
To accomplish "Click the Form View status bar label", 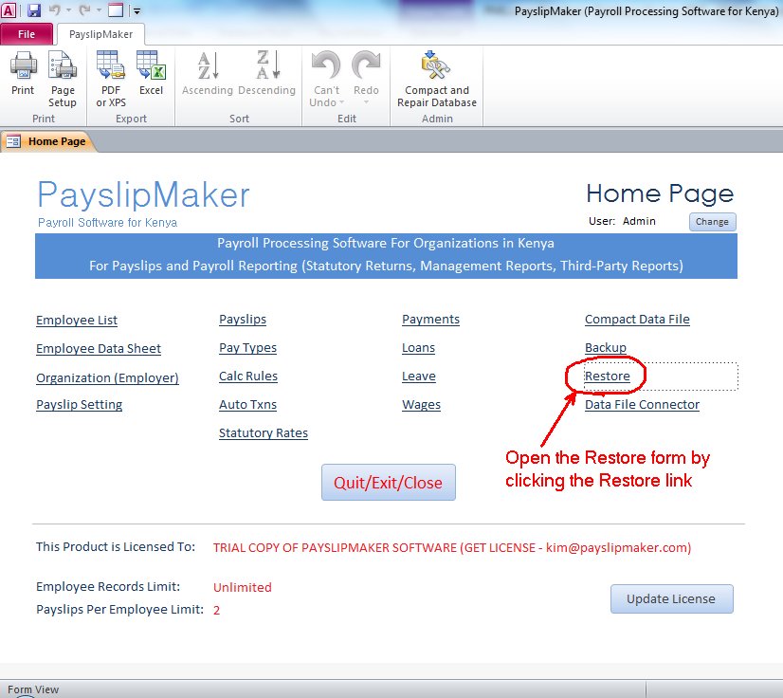I will (33, 689).
